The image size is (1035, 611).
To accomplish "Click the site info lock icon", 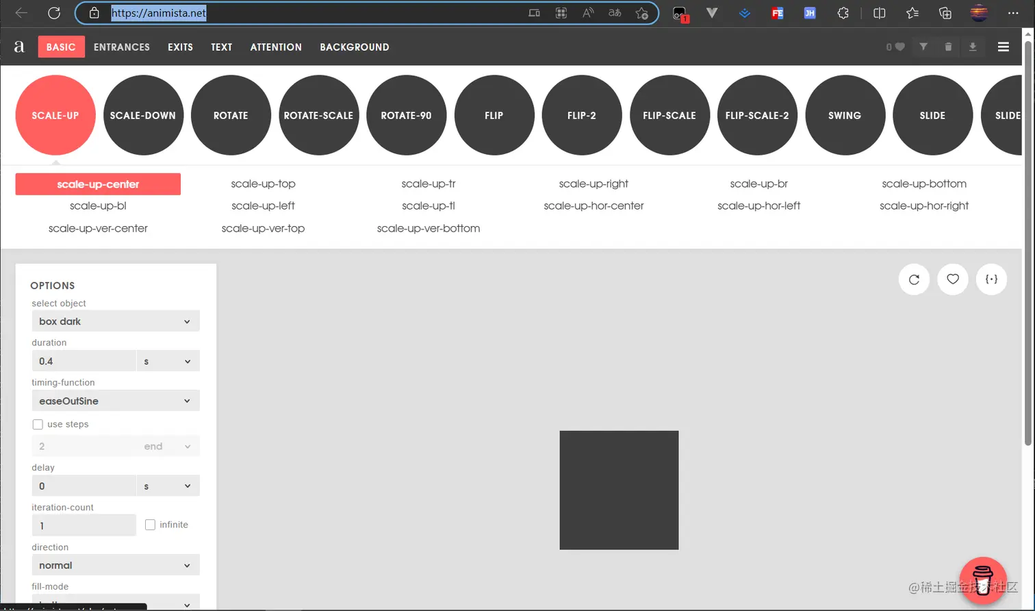I will click(94, 13).
